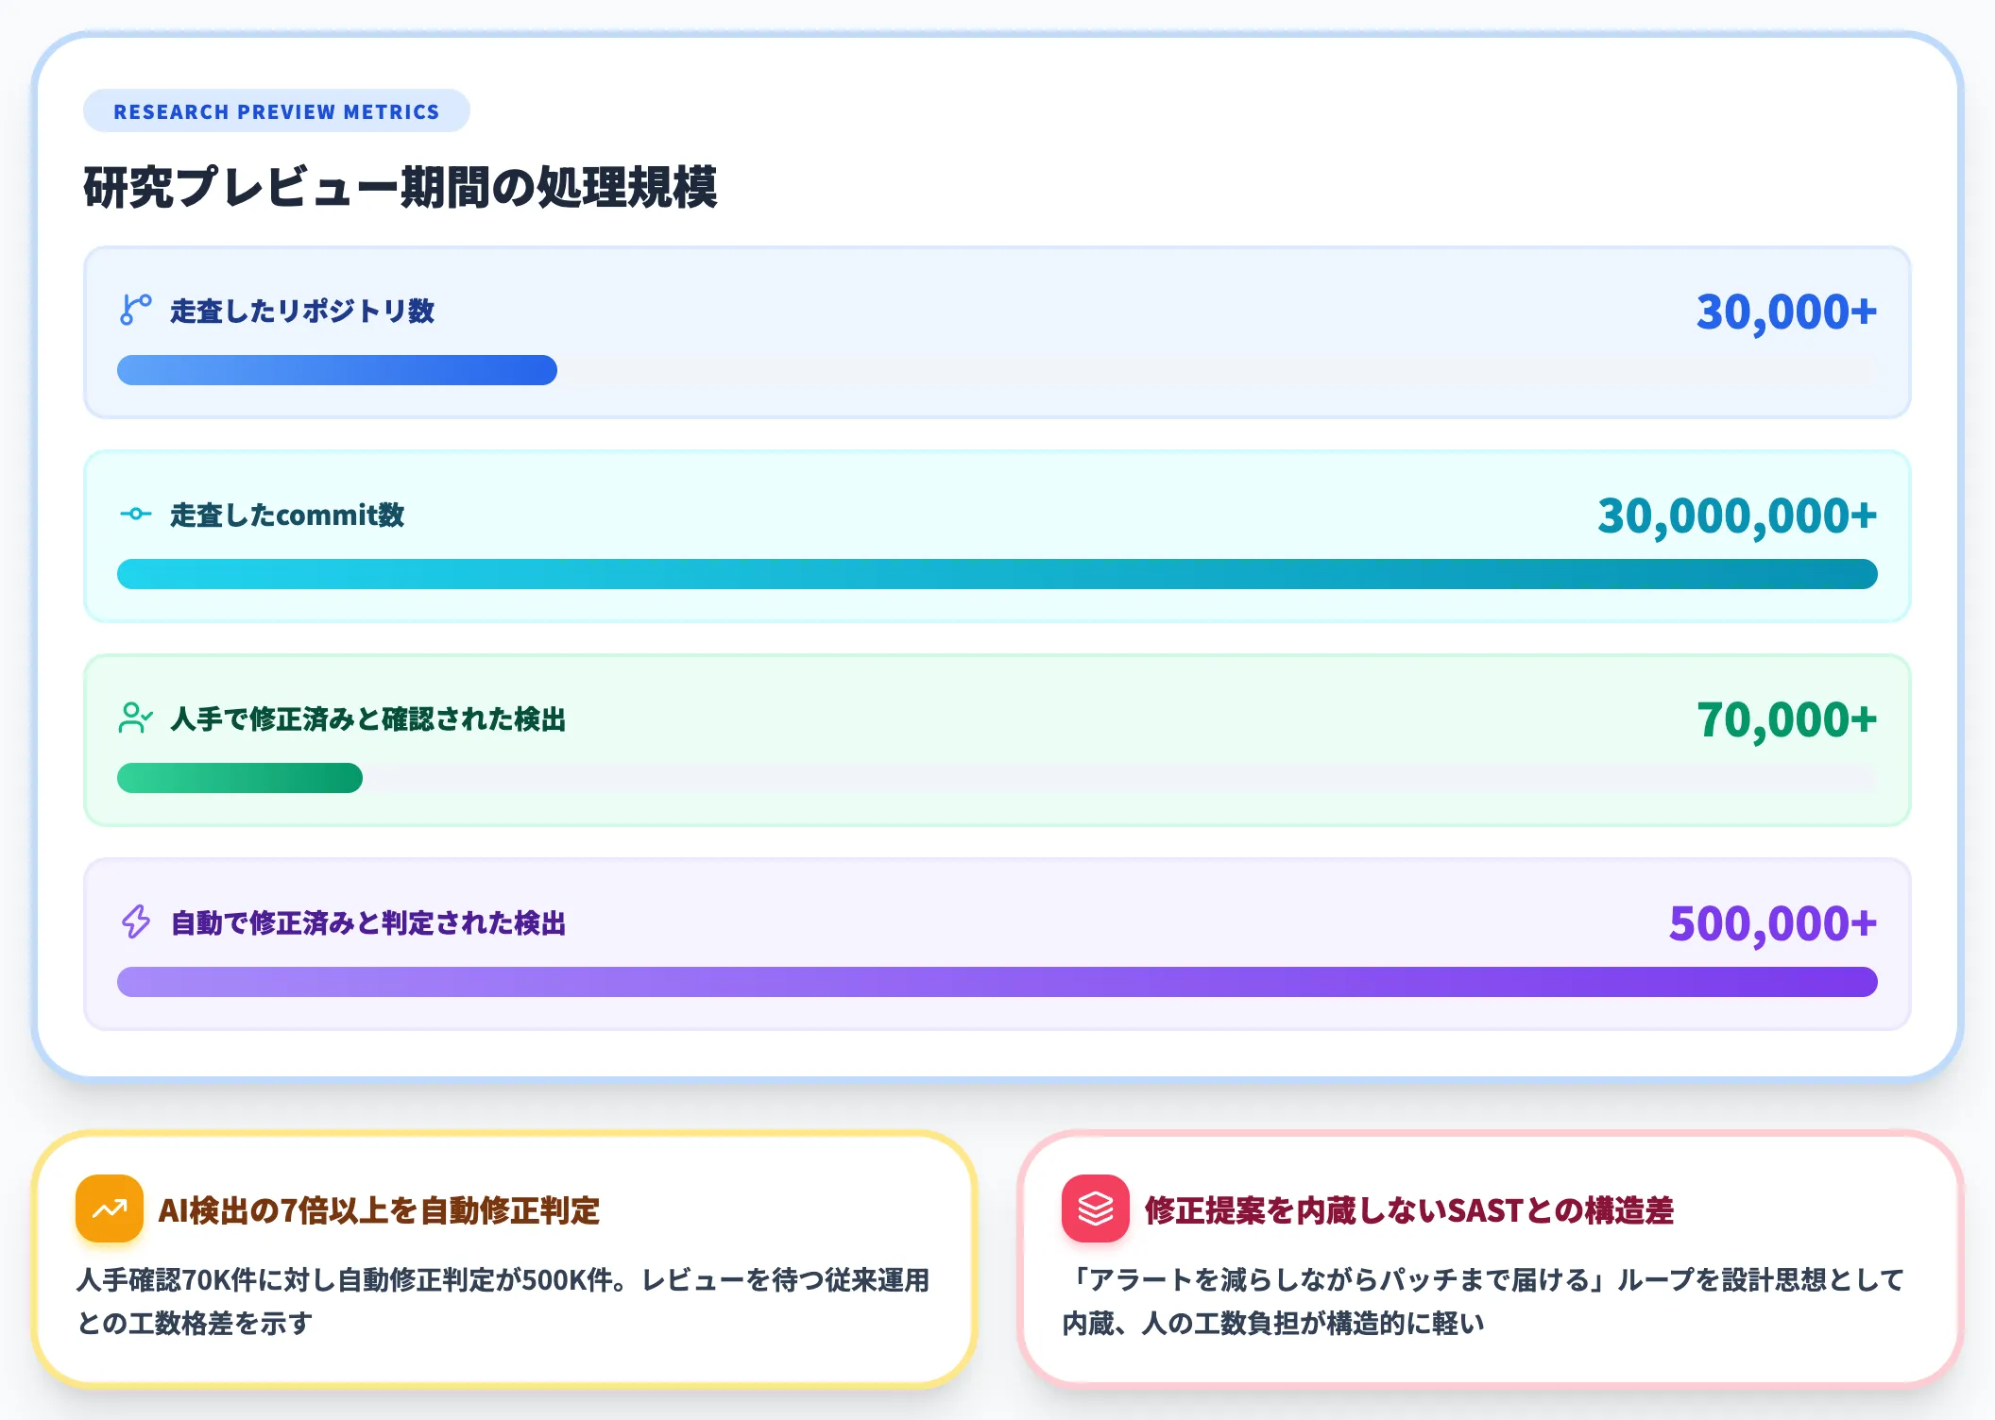This screenshot has width=1995, height=1420.
Task: Click the label 自動で修正済みと判定された検出
Action: click(x=368, y=922)
